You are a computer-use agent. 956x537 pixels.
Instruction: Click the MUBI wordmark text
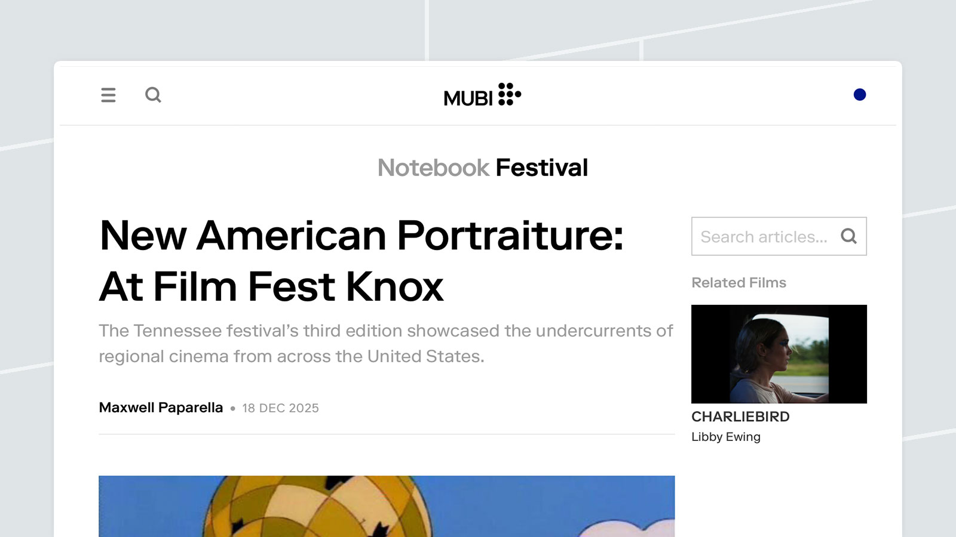point(468,98)
